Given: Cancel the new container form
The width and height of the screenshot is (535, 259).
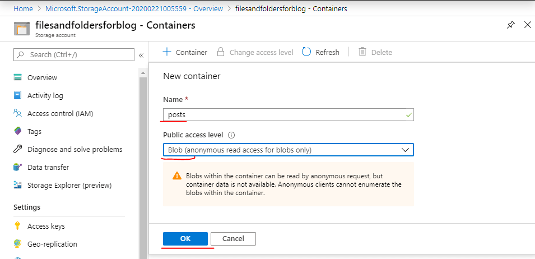Looking at the screenshot, I should point(233,238).
